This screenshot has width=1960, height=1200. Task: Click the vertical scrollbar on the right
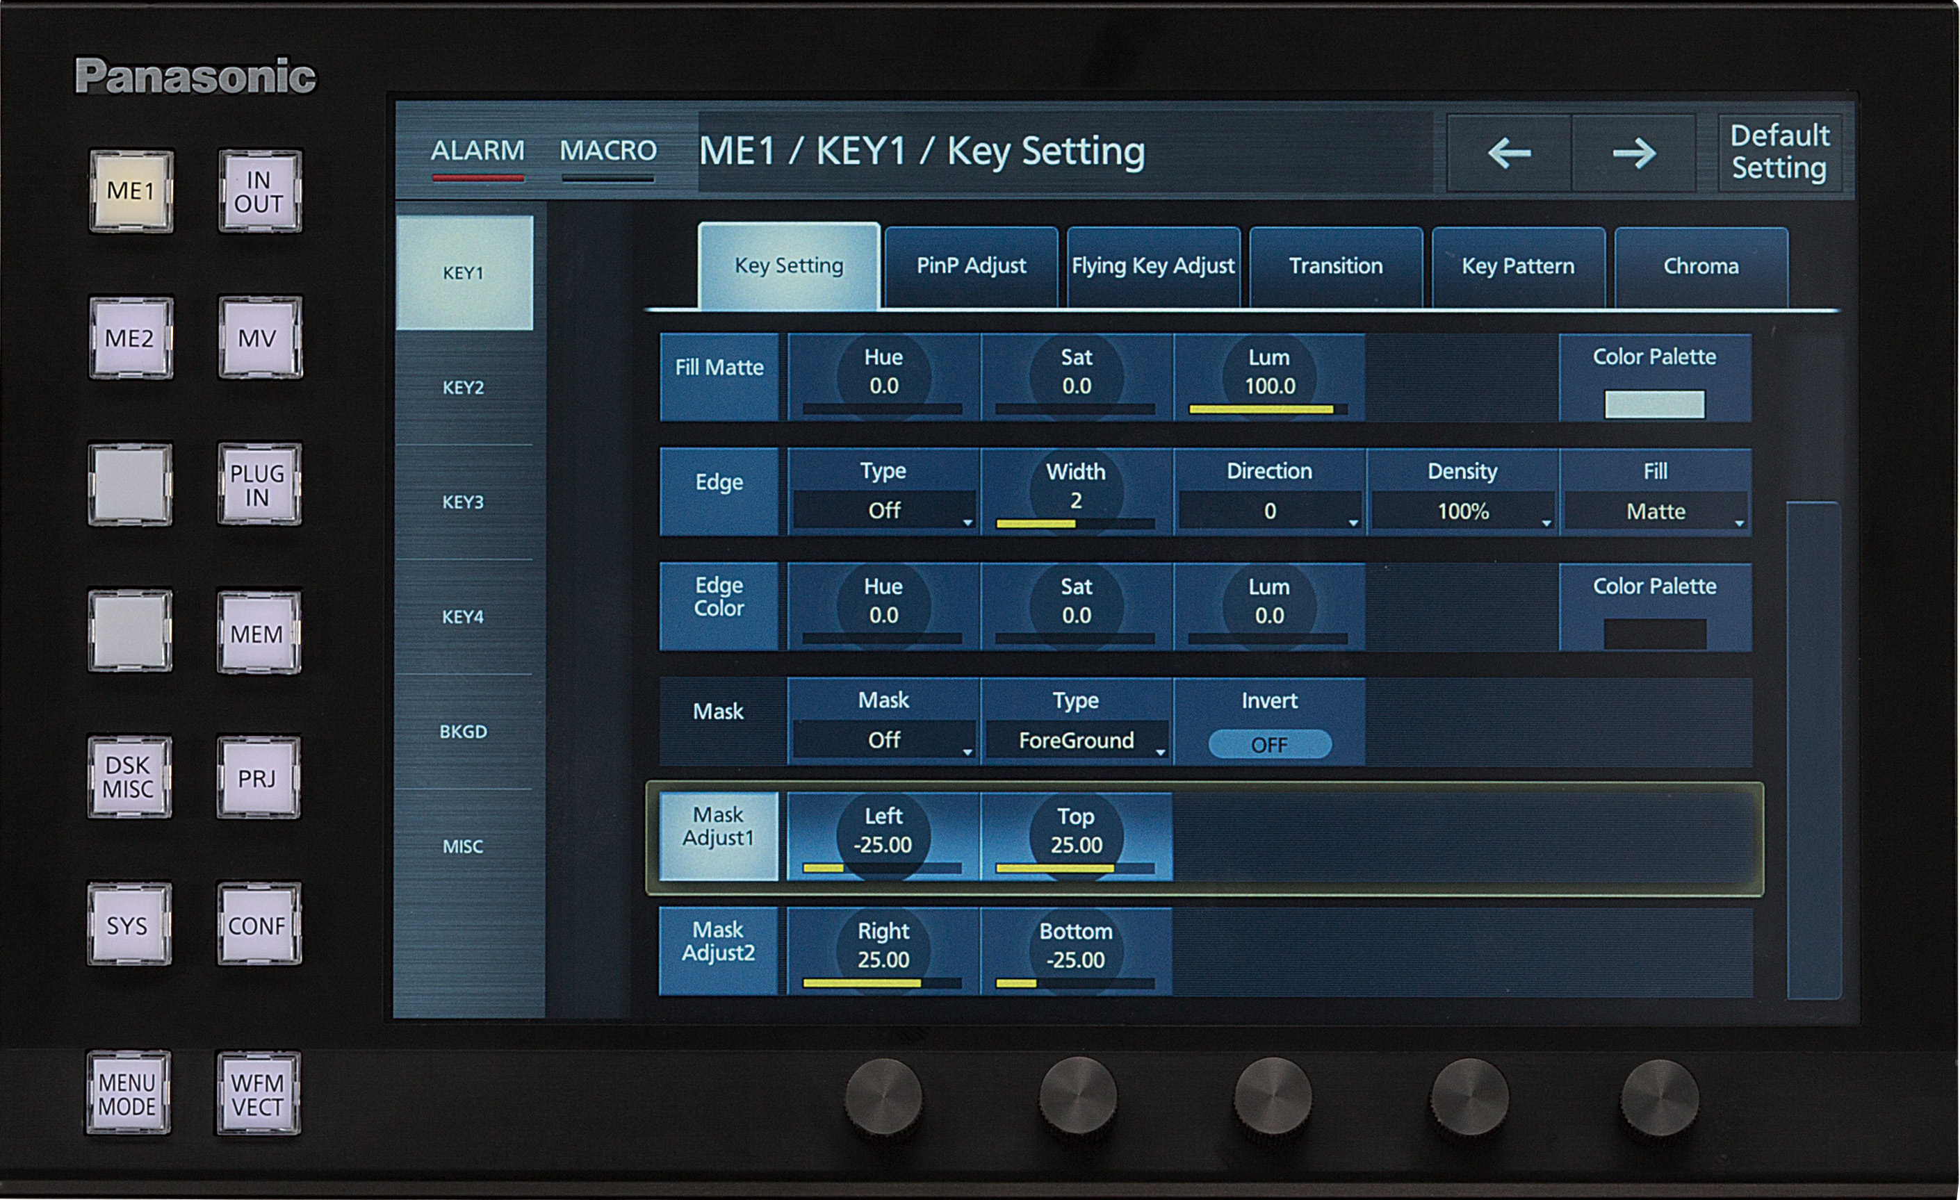[x=1813, y=750]
